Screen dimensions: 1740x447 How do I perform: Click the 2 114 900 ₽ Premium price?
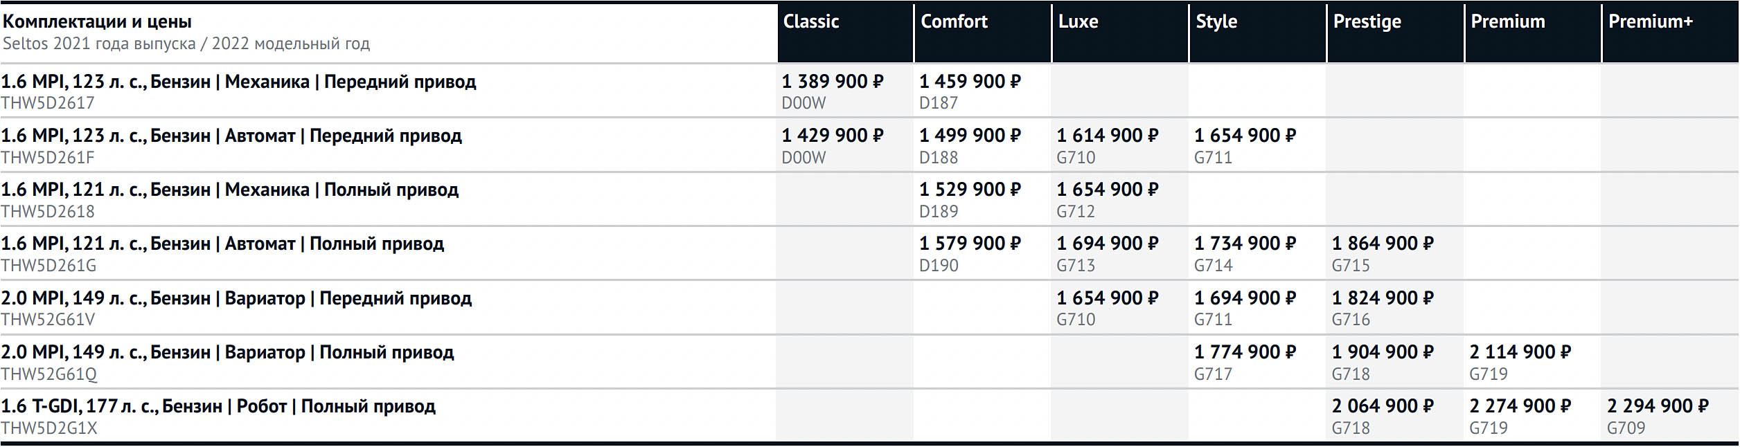[x=1520, y=352]
